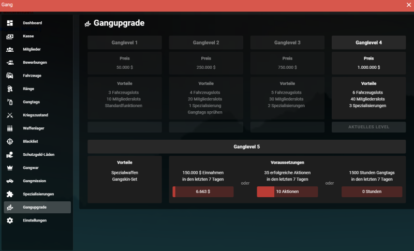Click the 250.000 $ price
Viewport: 414px width, 251px height.
pos(206,67)
